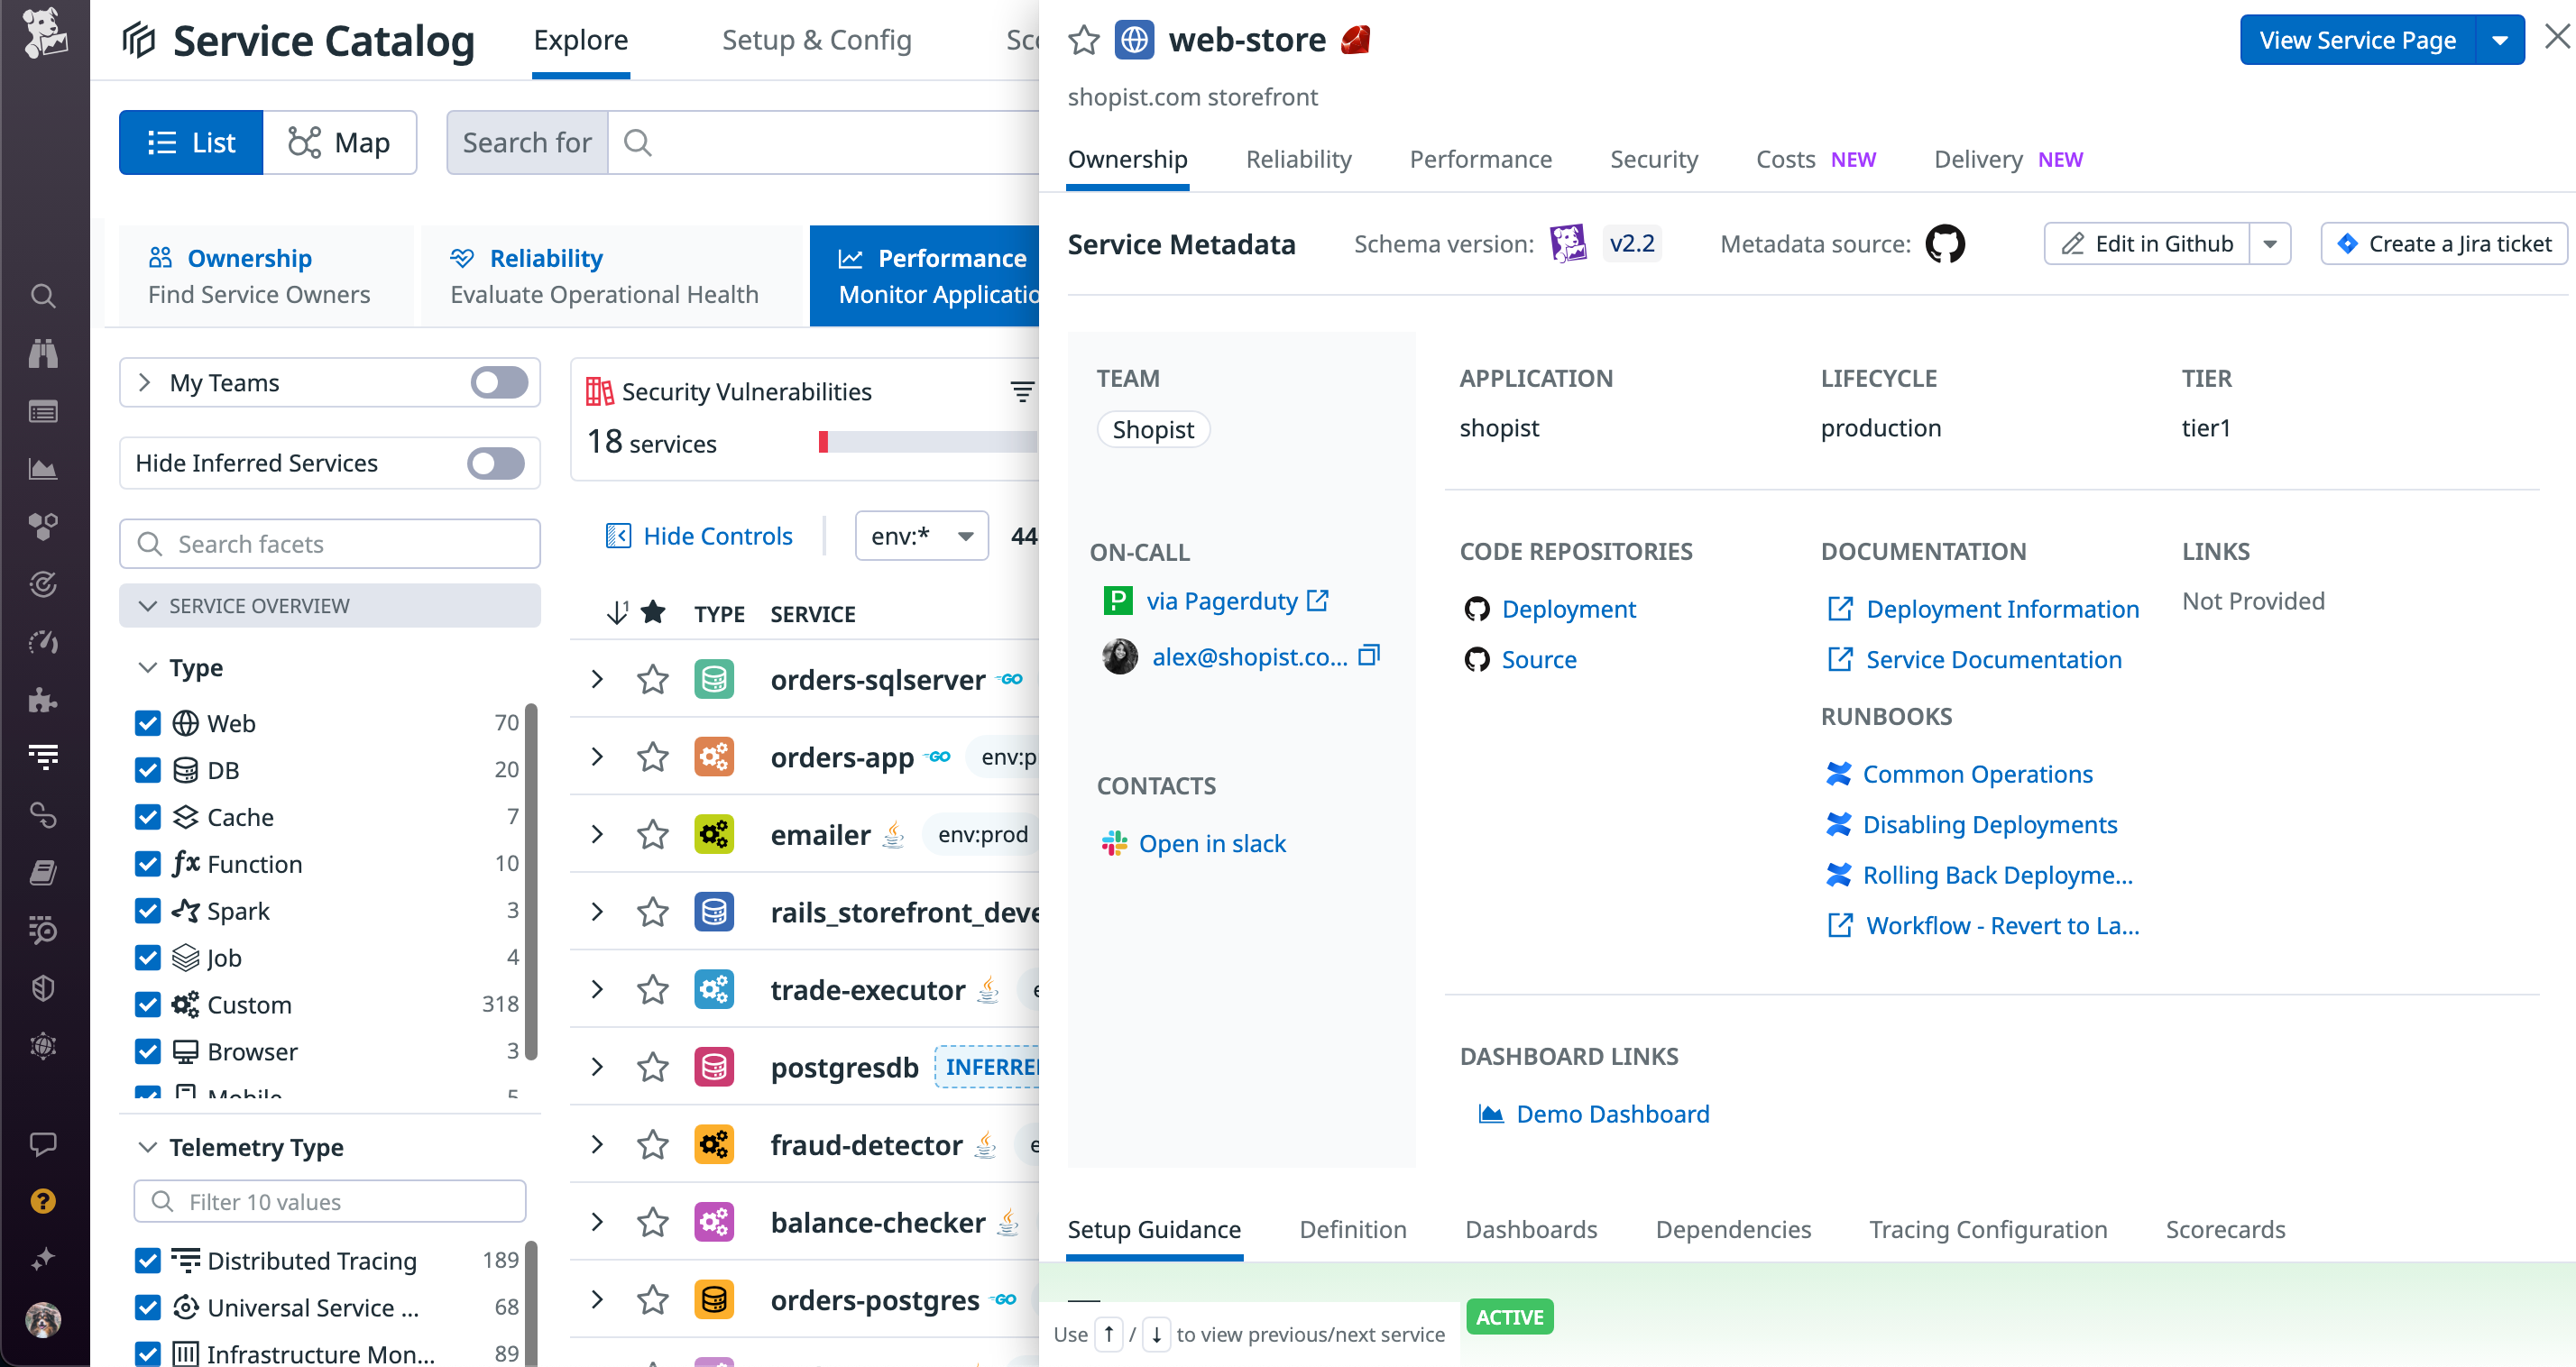Open the View Service Page dropdown arrow
This screenshot has height=1367, width=2576.
[2501, 40]
